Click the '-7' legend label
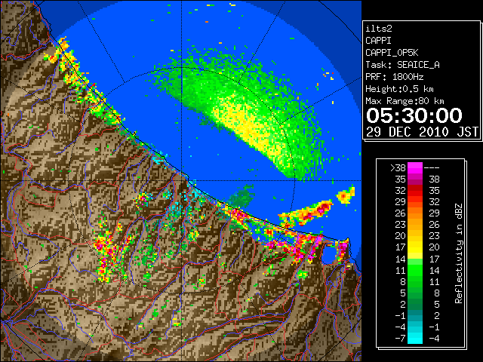This screenshot has width=483, height=362. coord(400,338)
